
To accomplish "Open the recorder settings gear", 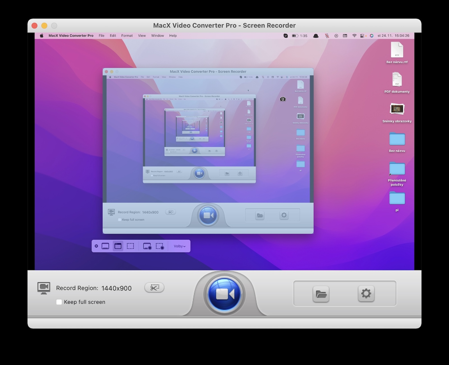I will (x=366, y=294).
